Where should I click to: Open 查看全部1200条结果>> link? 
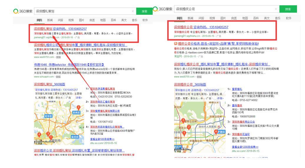245,147
